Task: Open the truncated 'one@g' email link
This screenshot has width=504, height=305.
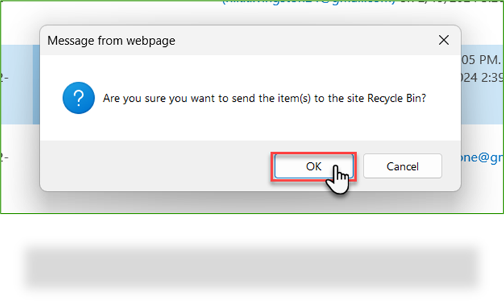Action: (481, 157)
